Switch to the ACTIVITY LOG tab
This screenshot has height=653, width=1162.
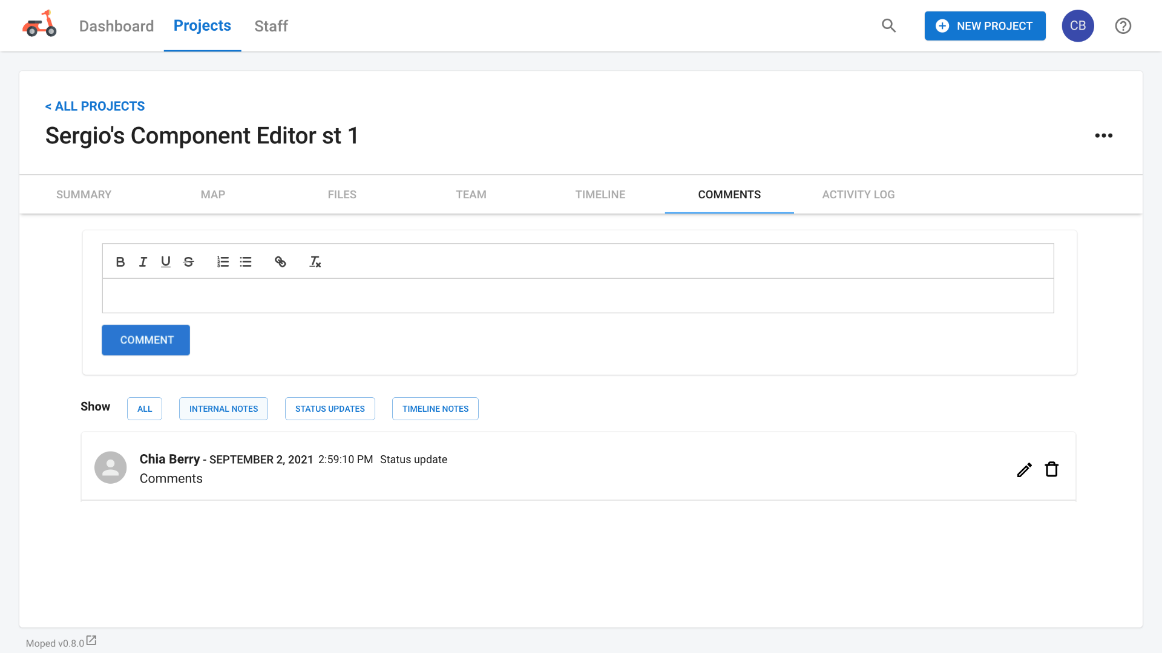(x=858, y=195)
